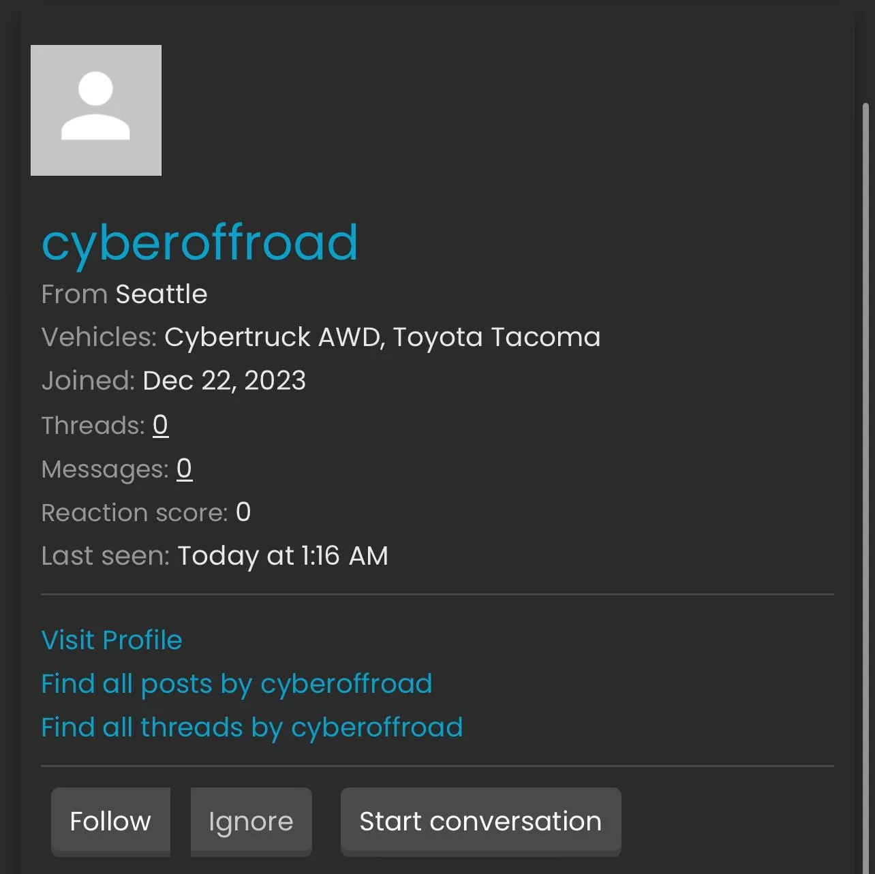Start conversation with cyberoffroad
The width and height of the screenshot is (875, 874).
[x=480, y=822]
